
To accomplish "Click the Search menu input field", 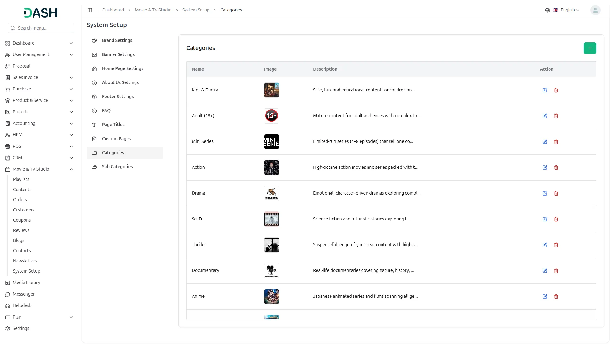I will pos(44,28).
